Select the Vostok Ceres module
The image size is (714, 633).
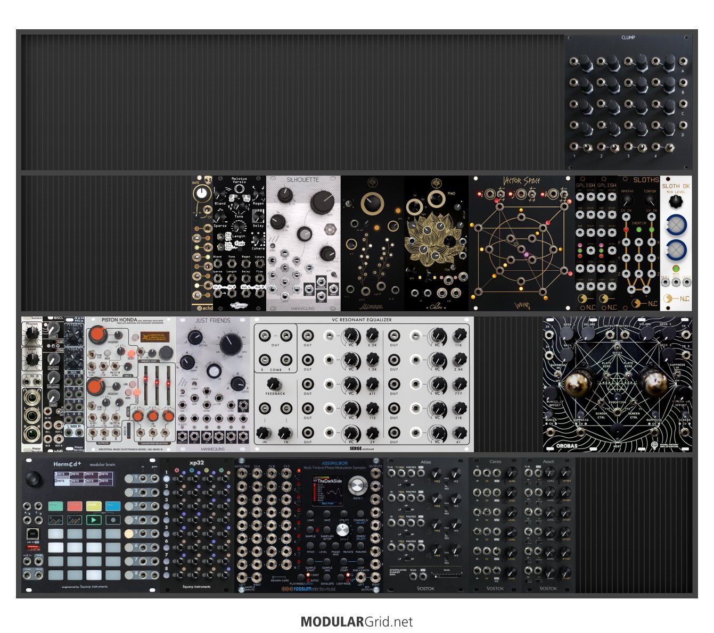495,525
